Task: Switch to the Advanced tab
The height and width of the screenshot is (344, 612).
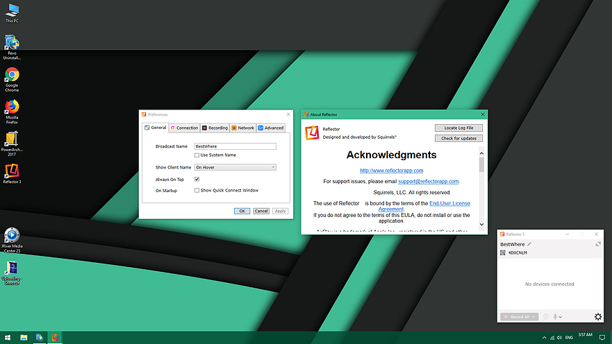Action: 271,128
